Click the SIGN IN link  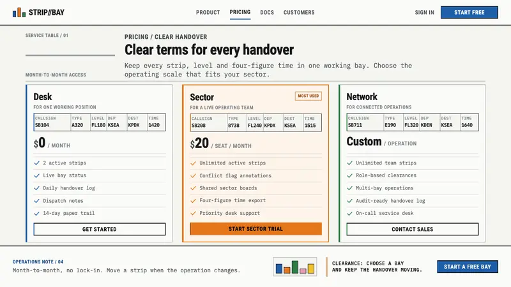(424, 12)
